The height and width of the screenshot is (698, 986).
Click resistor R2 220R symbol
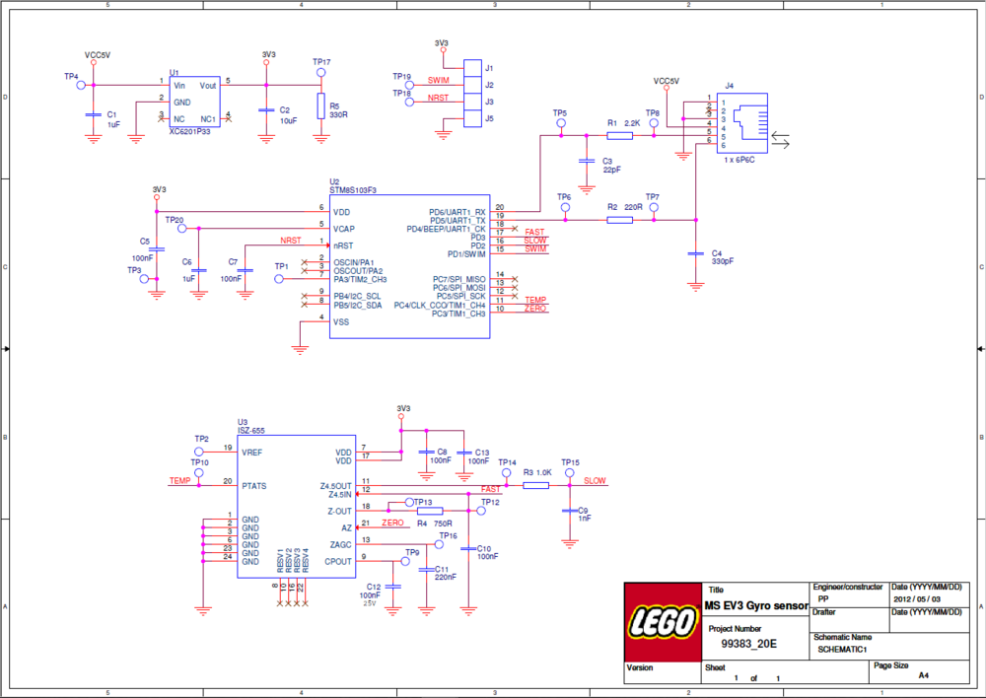coord(620,220)
